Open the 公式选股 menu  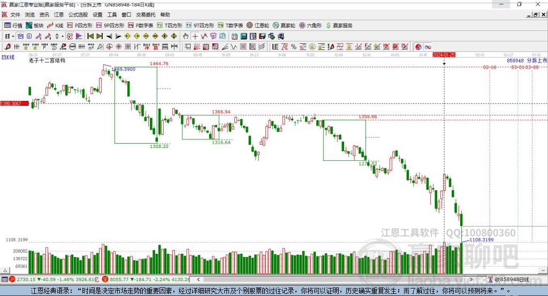78,14
